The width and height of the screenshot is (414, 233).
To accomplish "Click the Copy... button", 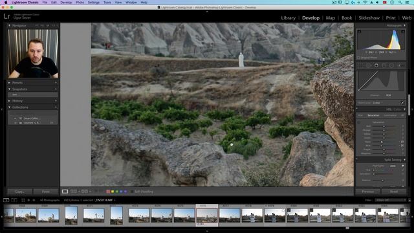I will pyautogui.click(x=19, y=192).
